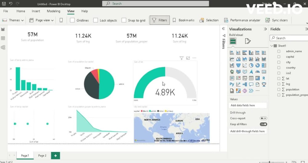
Task: Add an R script visual
Action: click(264, 78)
